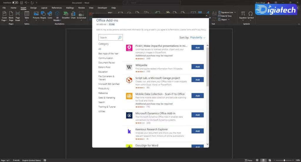Click the Save icon in title bar

pyautogui.click(x=21, y=3)
